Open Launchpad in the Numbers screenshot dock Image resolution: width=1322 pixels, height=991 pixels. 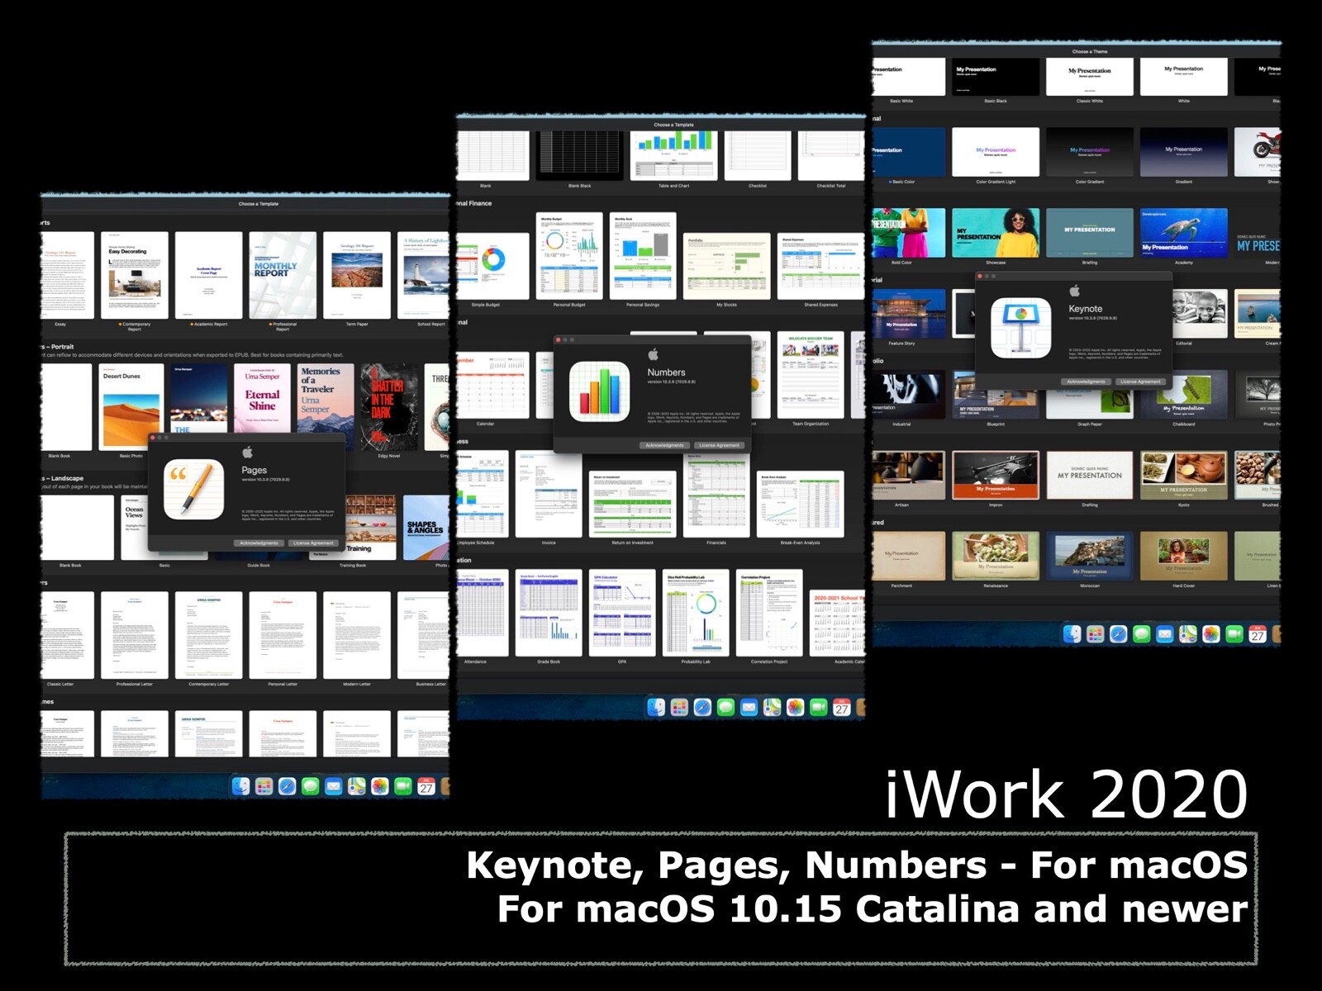pyautogui.click(x=679, y=707)
